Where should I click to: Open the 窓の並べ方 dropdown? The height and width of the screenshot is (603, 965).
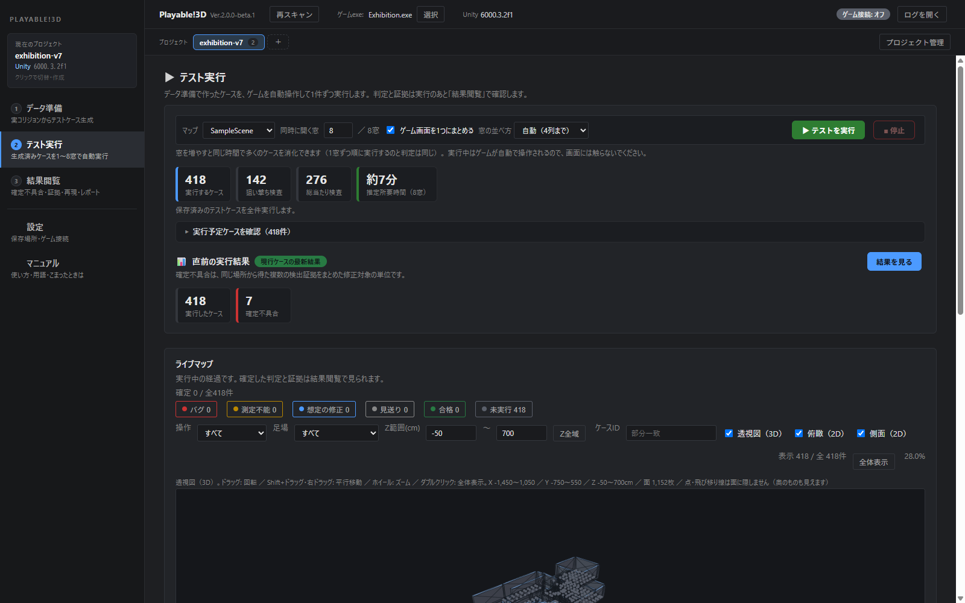[551, 130]
